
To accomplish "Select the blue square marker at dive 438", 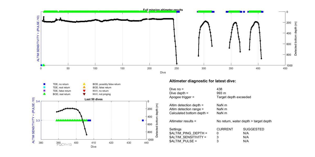I will [143, 120].
